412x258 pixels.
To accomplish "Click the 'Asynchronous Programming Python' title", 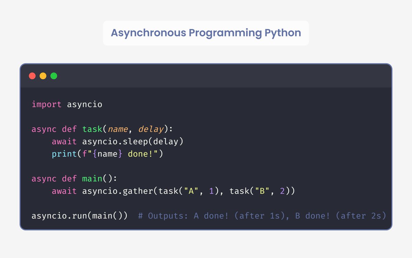I will [x=206, y=33].
